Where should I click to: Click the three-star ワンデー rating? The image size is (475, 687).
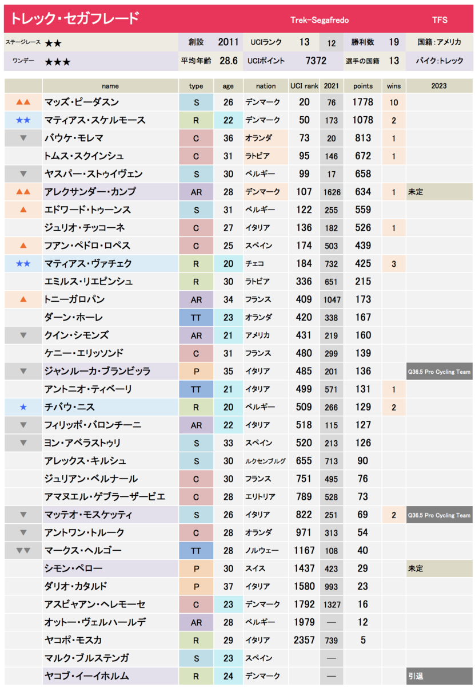(58, 61)
